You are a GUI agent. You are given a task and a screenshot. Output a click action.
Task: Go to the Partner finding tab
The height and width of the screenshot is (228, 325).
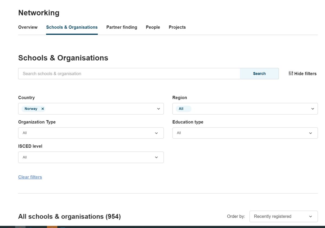(122, 27)
